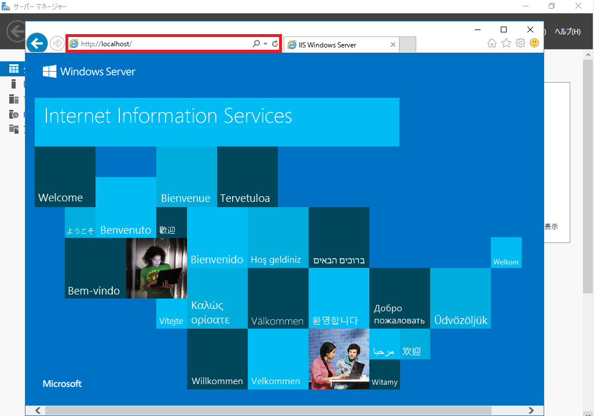The width and height of the screenshot is (594, 416).
Task: Select the Server Manager all servers sidebar icon
Action: (x=14, y=99)
